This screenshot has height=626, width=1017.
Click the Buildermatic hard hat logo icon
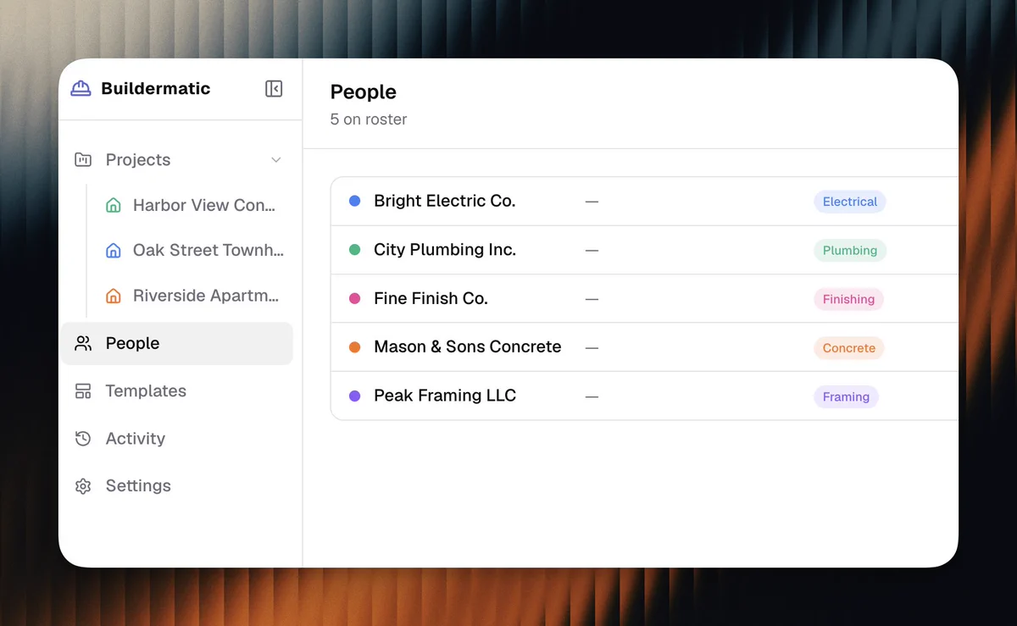[x=81, y=89]
